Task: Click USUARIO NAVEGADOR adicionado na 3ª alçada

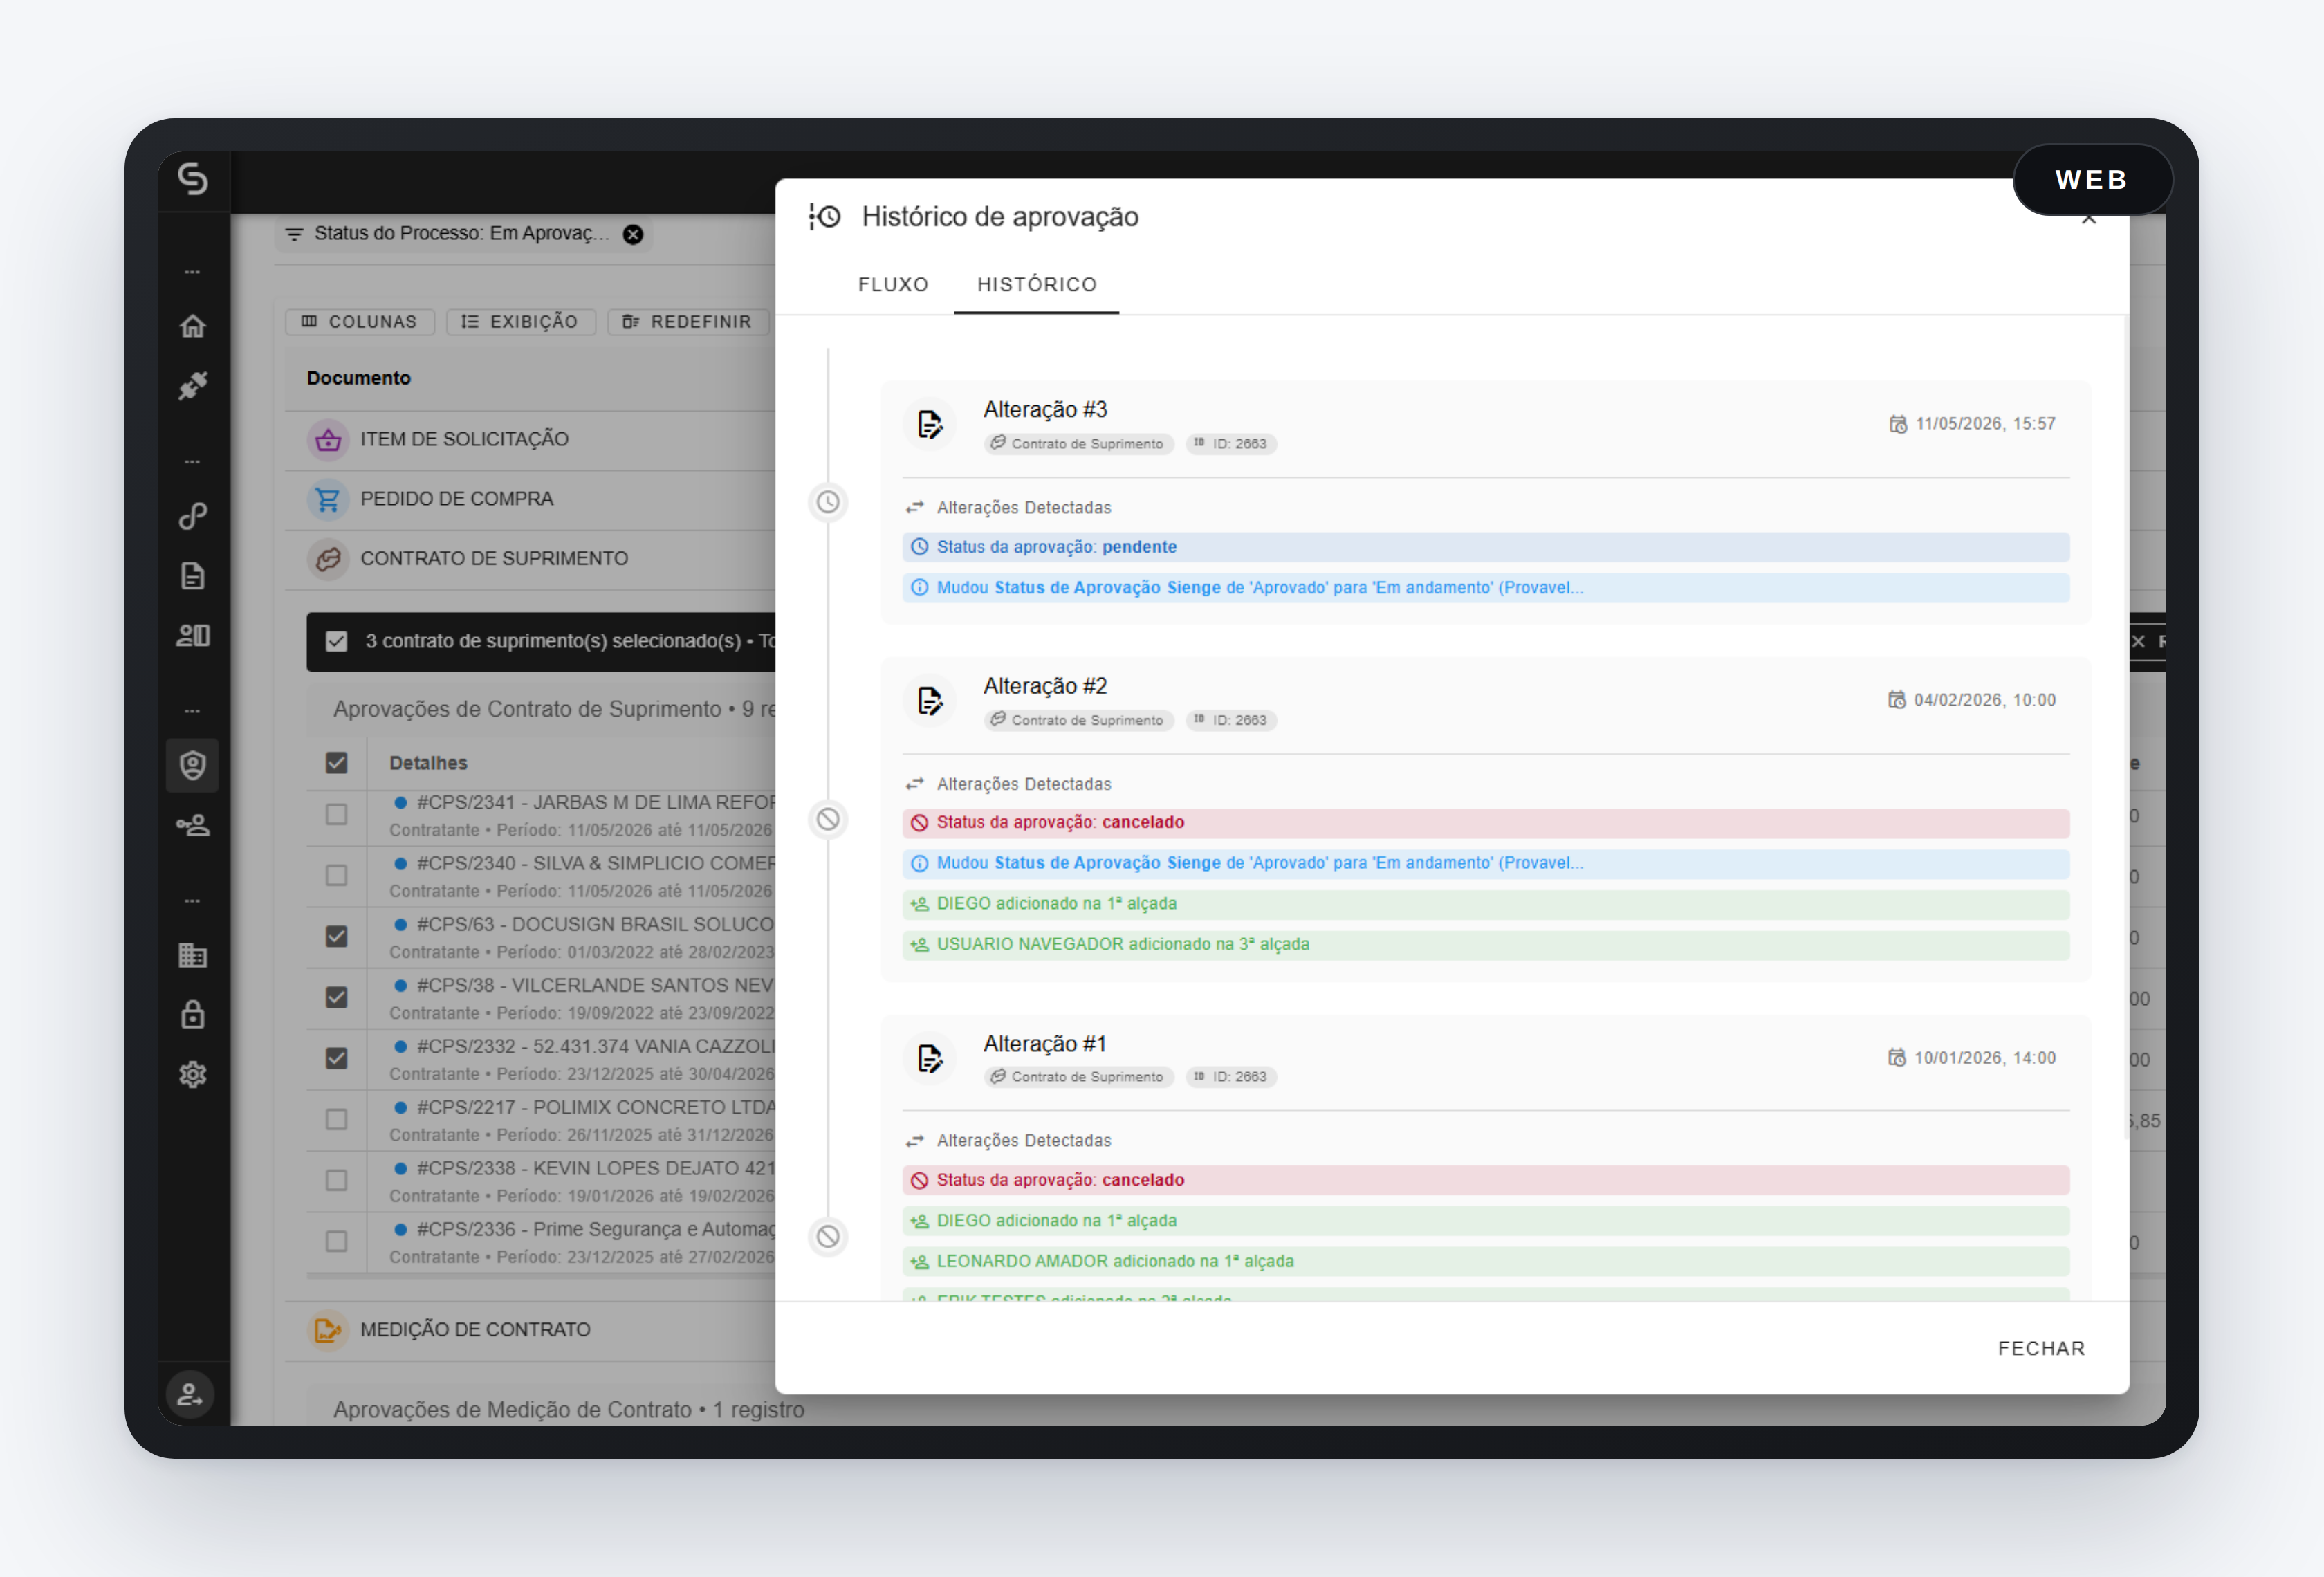Action: point(1485,945)
